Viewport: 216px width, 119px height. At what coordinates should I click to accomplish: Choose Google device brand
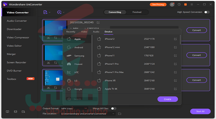click(77, 89)
